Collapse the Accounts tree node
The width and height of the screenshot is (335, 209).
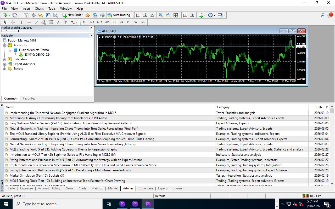click(4, 45)
